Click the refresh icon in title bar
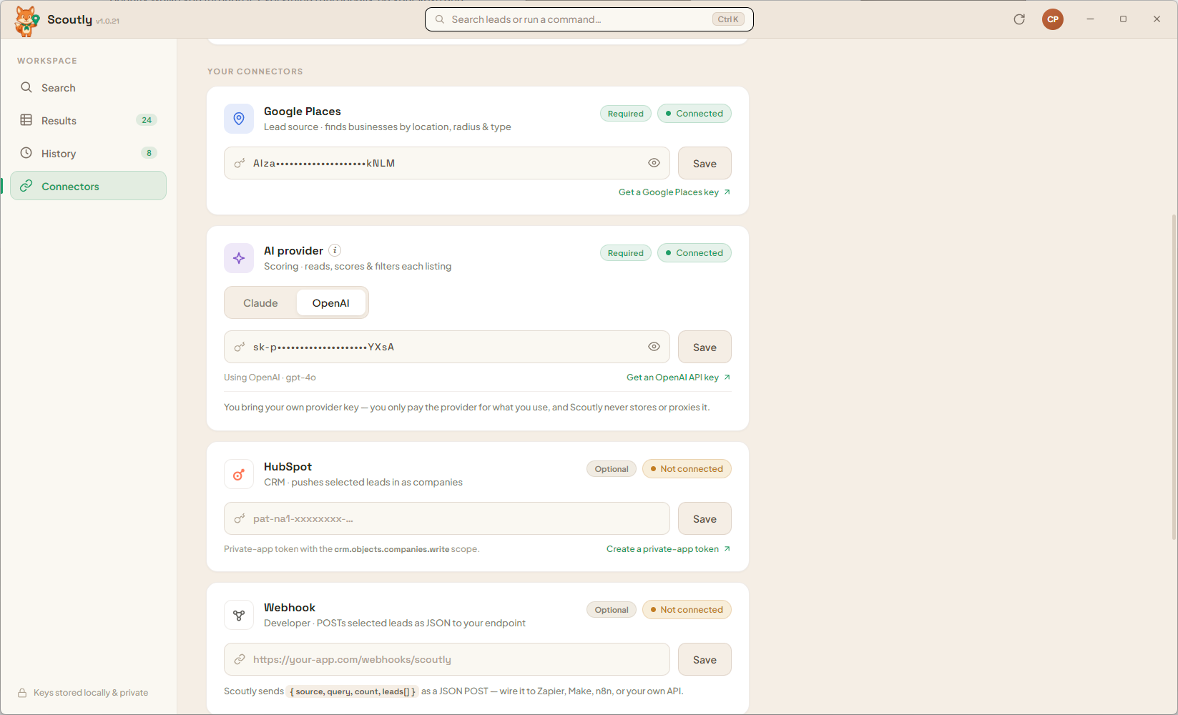This screenshot has width=1178, height=715. click(1019, 19)
